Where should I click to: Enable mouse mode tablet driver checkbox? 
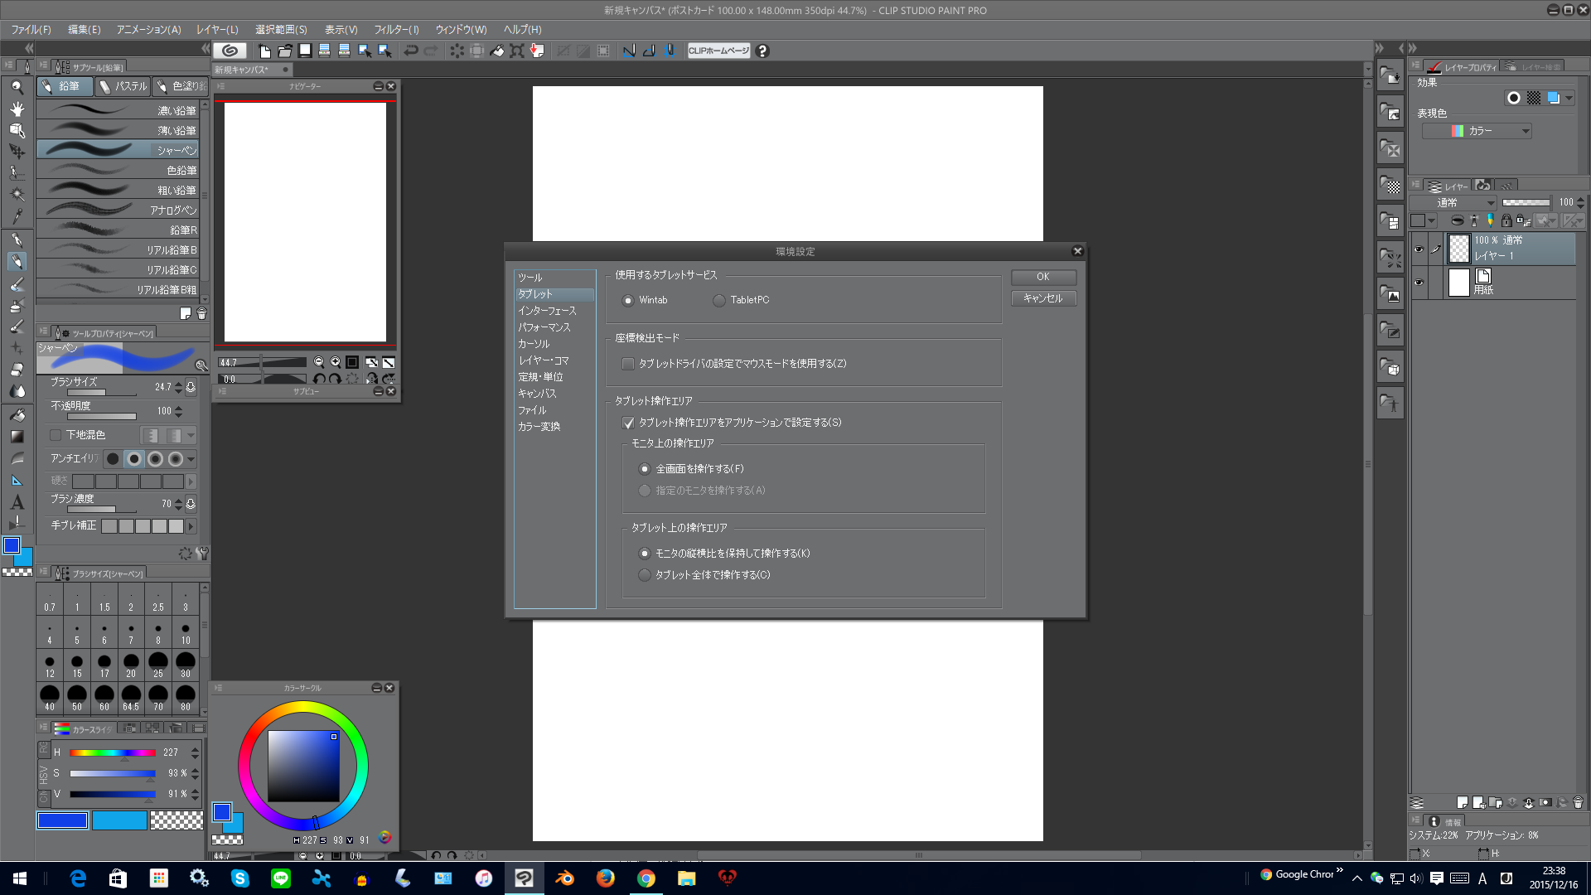click(628, 364)
